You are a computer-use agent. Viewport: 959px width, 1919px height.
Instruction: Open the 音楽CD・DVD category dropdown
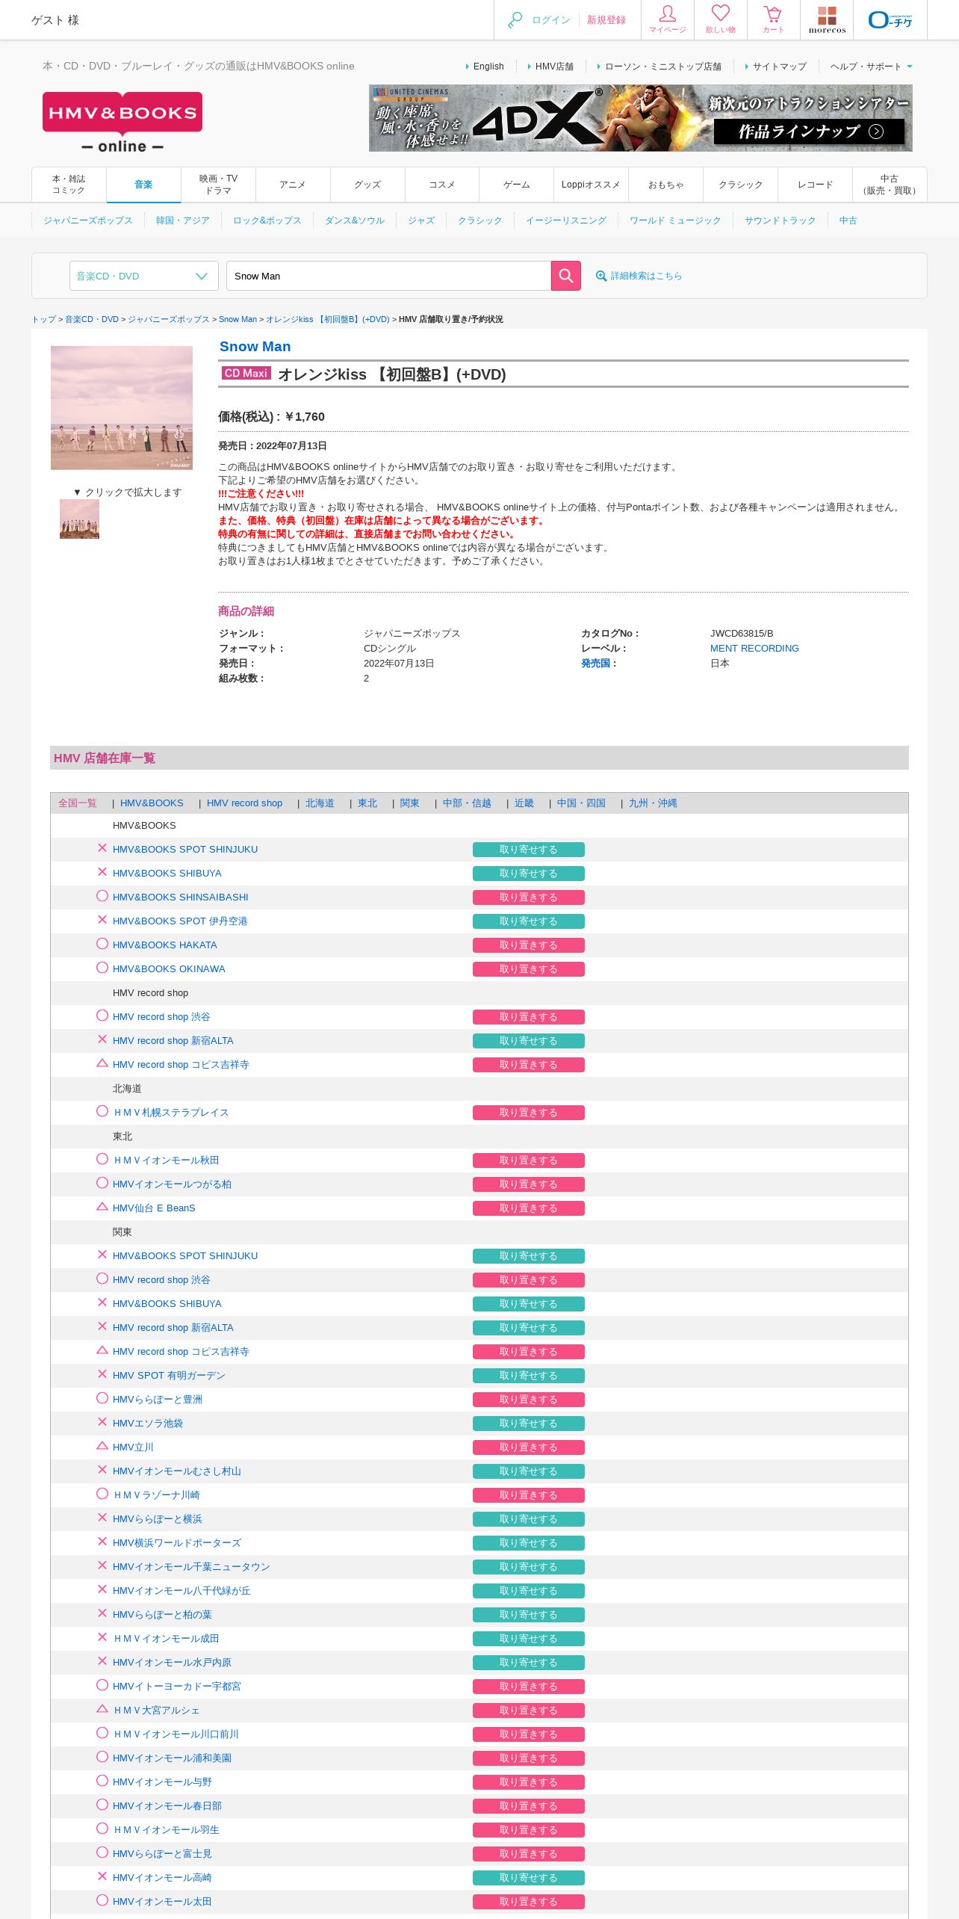(x=143, y=276)
